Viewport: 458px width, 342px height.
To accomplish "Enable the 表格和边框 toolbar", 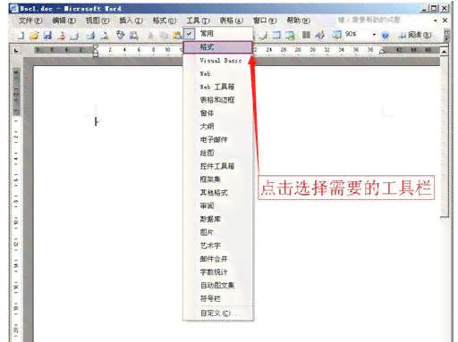I will (x=218, y=100).
